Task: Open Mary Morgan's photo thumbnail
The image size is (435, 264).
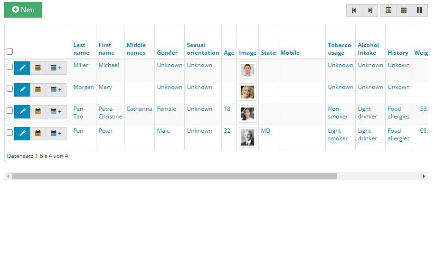Action: (x=247, y=92)
